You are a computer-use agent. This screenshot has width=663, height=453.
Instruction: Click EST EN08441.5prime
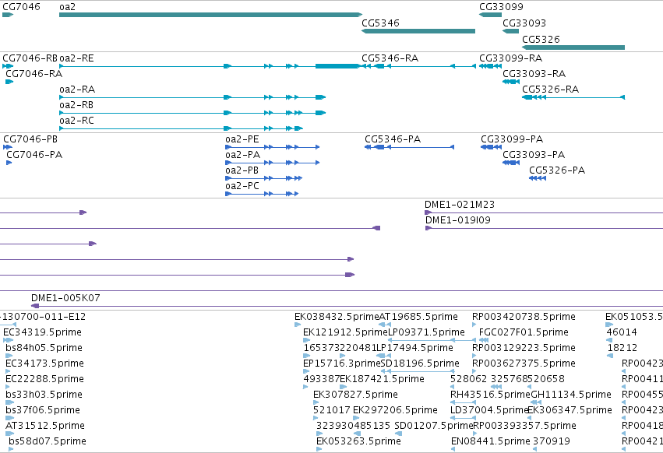point(491,441)
